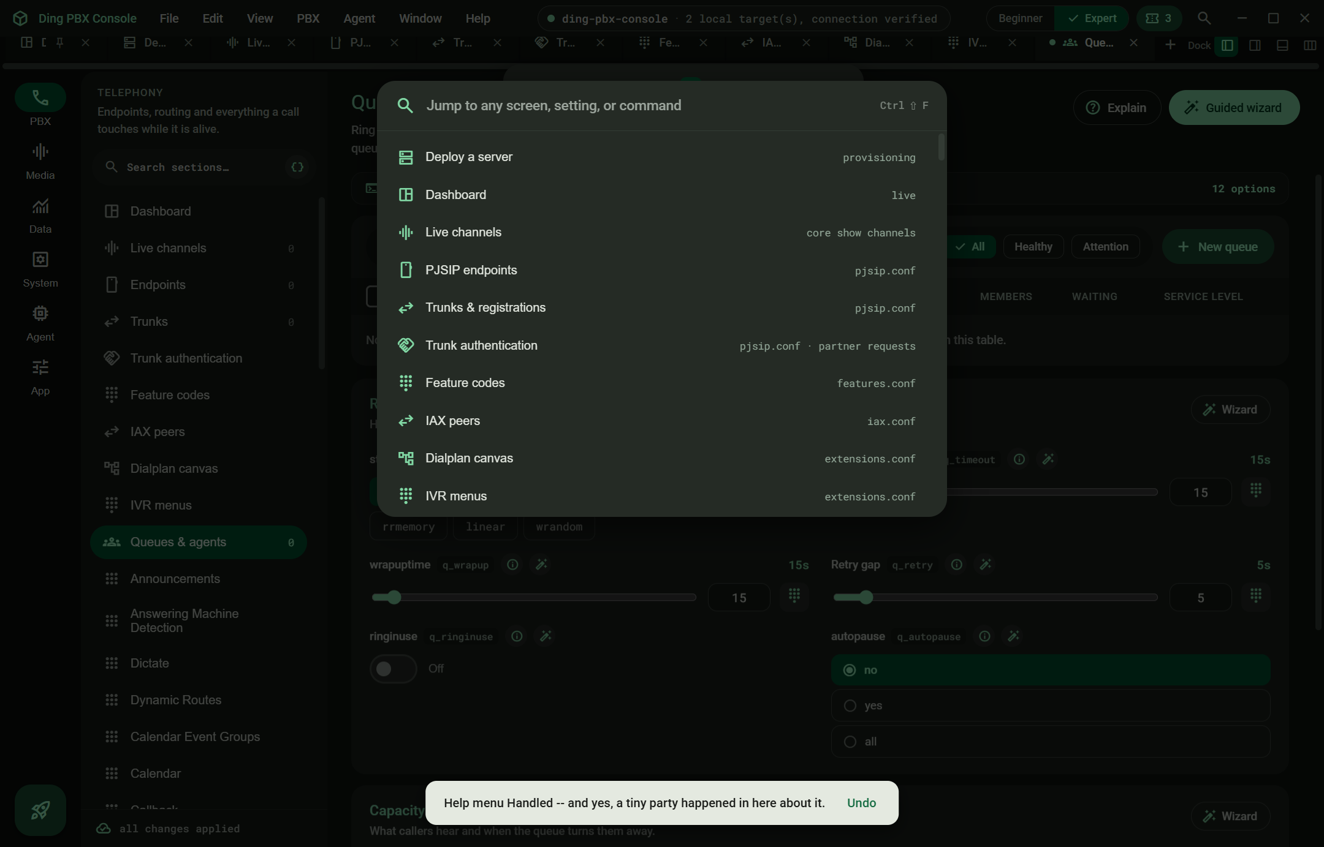Select the autopause all radio option
1324x847 pixels.
point(1051,742)
